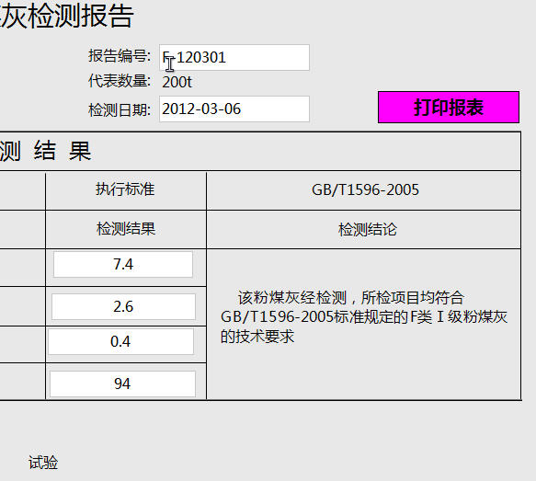This screenshot has height=481, width=536.
Task: Click the 打印报表 print button
Action: (x=449, y=107)
